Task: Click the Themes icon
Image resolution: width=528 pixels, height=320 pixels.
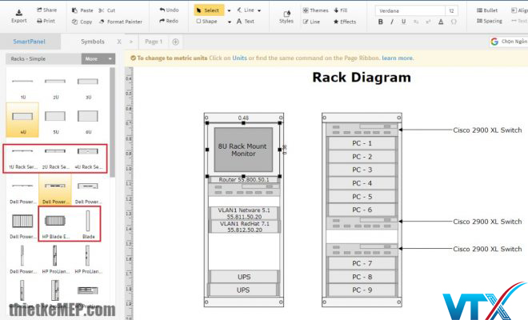Action: (x=315, y=10)
